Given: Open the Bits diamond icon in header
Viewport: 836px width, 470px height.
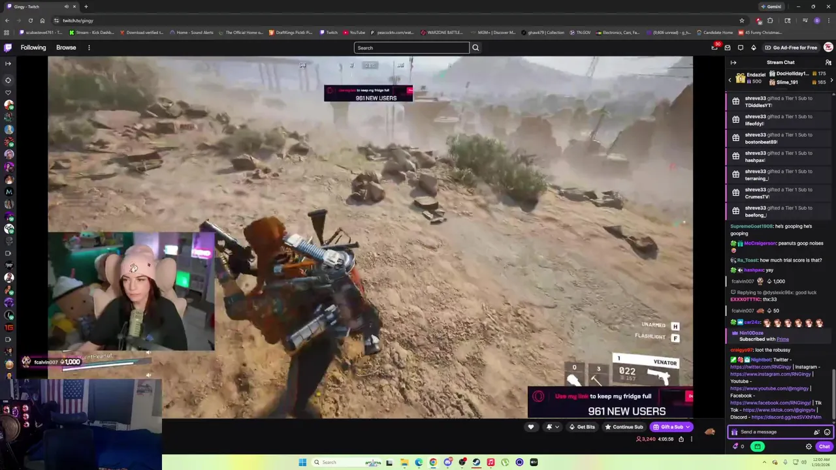Looking at the screenshot, I should [754, 48].
